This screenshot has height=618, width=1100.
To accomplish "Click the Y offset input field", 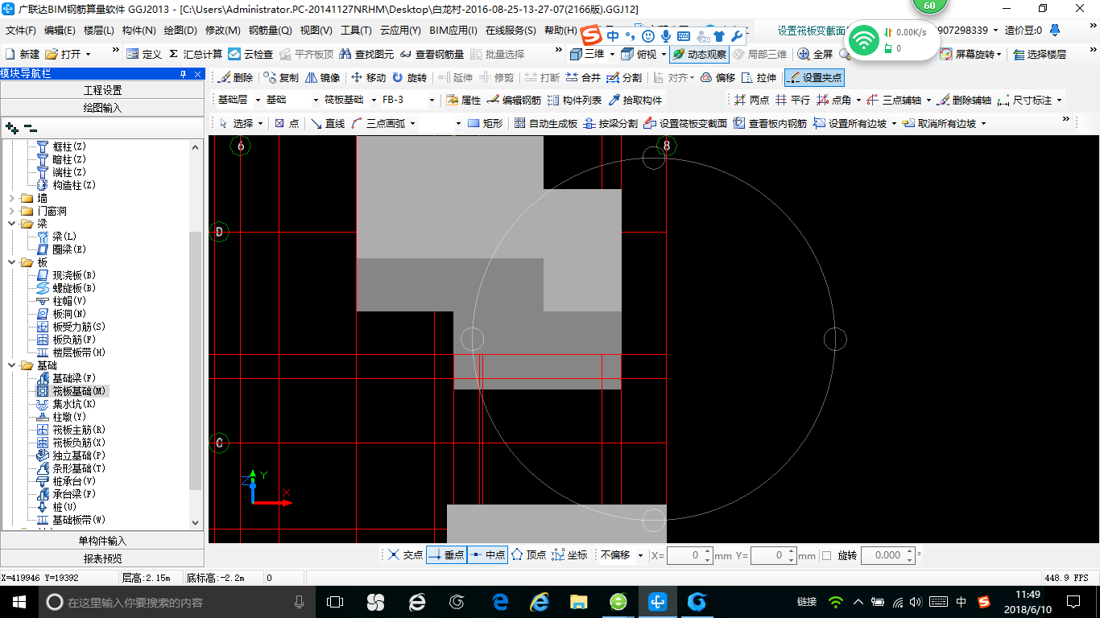I will click(768, 555).
